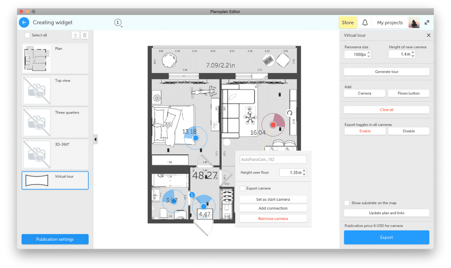
Task: Disable export toggles in all cameras
Action: (409, 131)
